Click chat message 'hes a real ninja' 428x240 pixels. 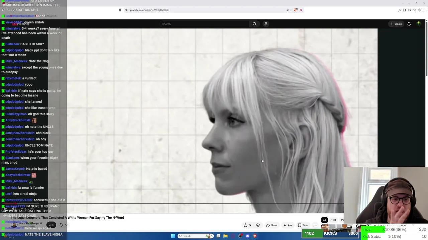tap(25, 194)
